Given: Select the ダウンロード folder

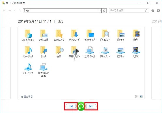Looking at the screenshot, I should pyautogui.click(x=75, y=35).
